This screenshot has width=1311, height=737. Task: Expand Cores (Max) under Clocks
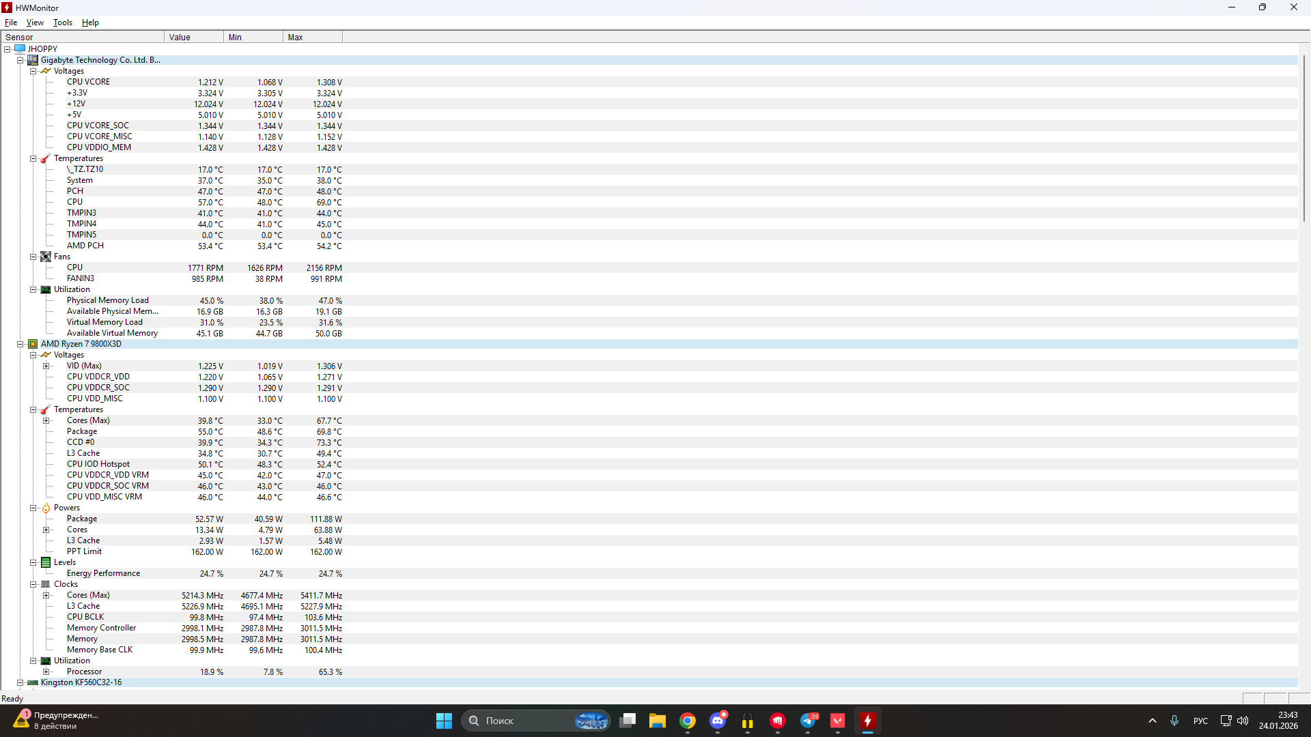pos(46,595)
